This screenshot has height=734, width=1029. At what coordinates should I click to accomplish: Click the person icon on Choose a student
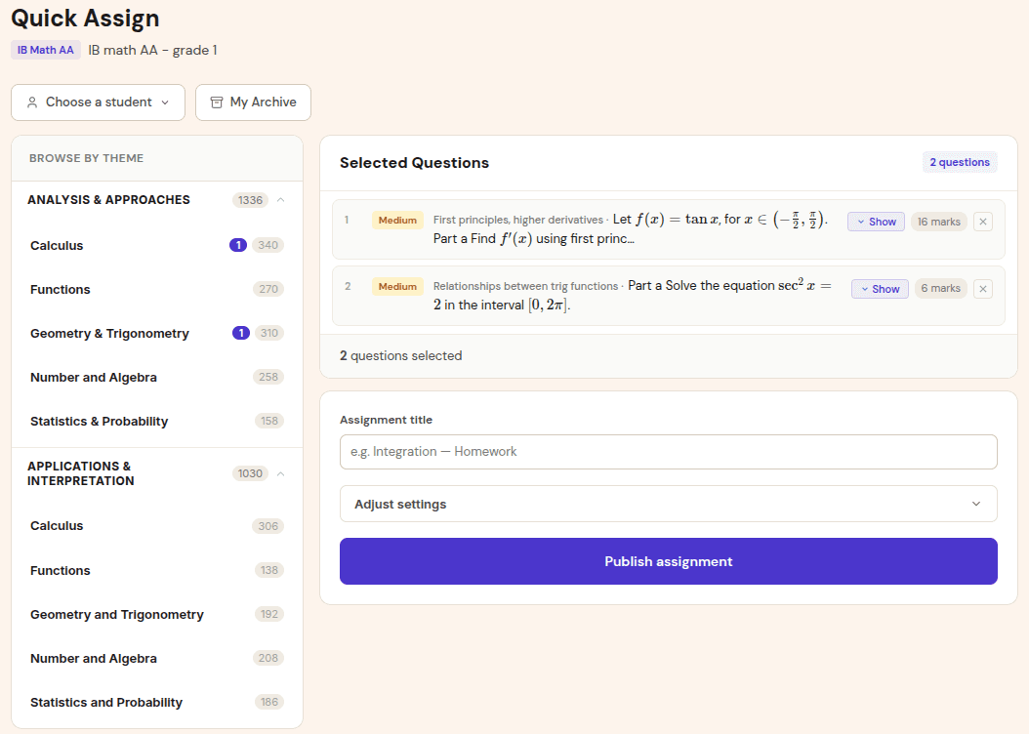[32, 102]
